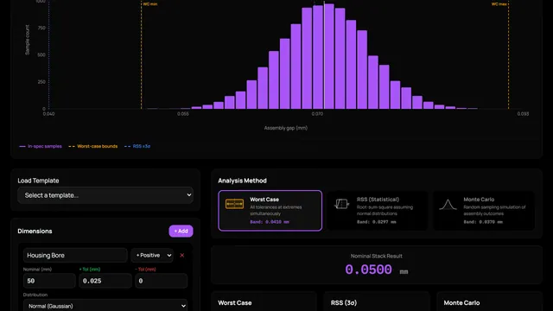Open the Select a template dropdown
The image size is (553, 311).
click(105, 195)
